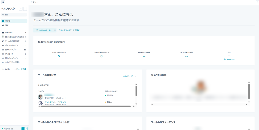Expand the その他 section
Image resolution: width=259 pixels, height=130 pixels.
[6, 69]
